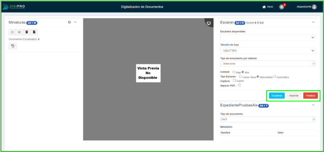The width and height of the screenshot is (324, 152).
Task: Click the monitor icon on preview corner
Action: click(209, 23)
